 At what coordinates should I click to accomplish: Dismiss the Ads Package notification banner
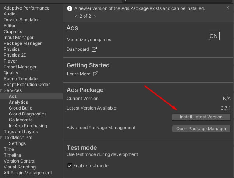227,8
